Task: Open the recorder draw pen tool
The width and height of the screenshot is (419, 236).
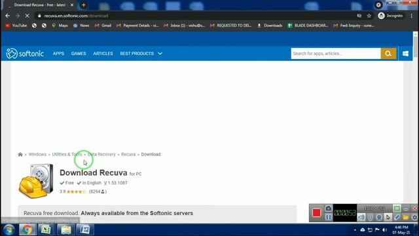Action: click(x=397, y=217)
